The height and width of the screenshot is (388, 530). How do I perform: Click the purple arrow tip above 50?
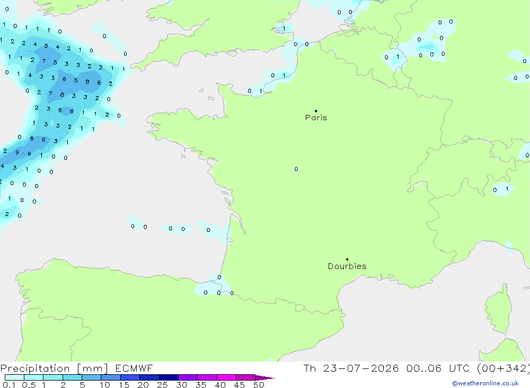(264, 378)
